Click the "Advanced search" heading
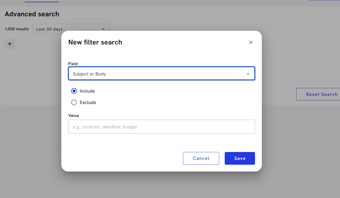This screenshot has width=340, height=198. point(32,14)
